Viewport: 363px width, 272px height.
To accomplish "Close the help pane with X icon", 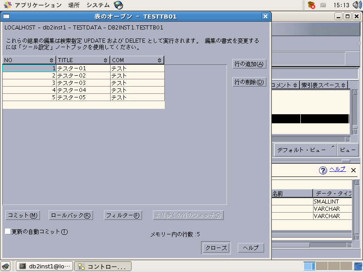I will [x=353, y=170].
